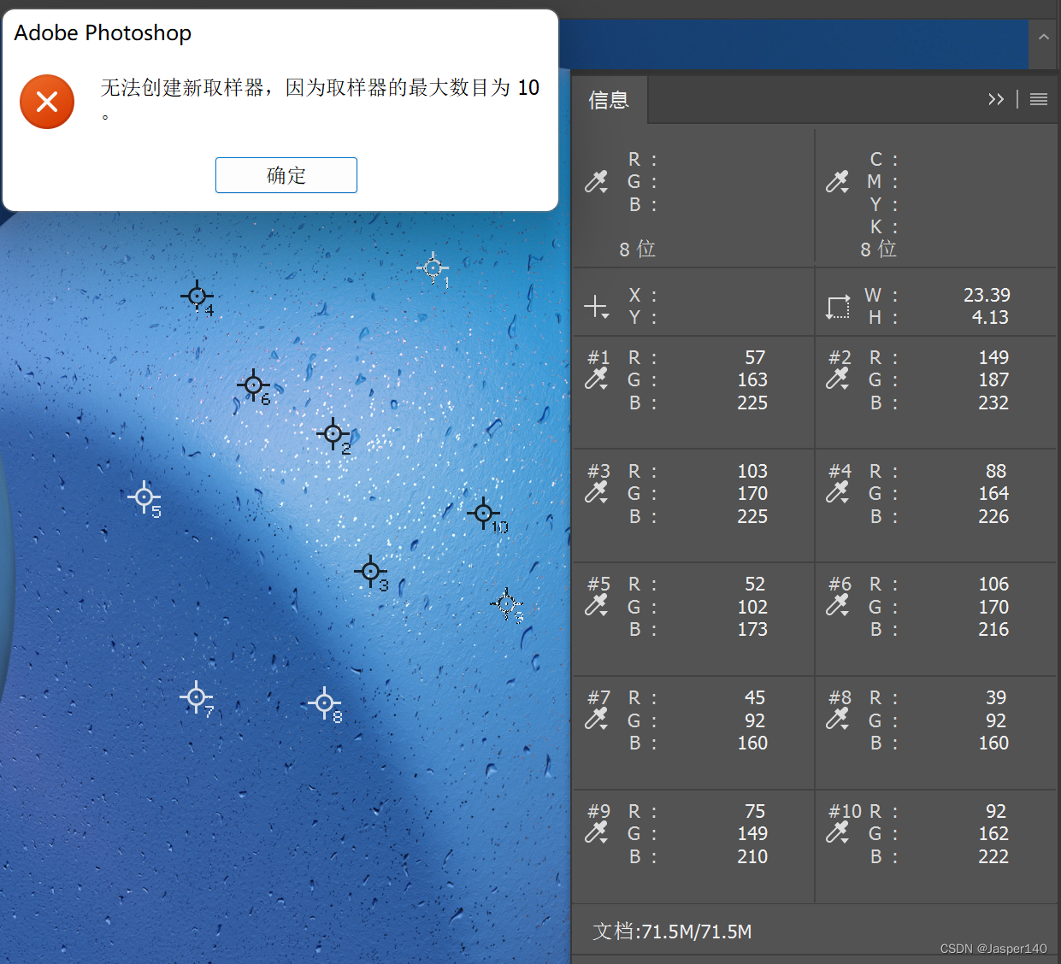The width and height of the screenshot is (1061, 964).
Task: Collapse panel with double-arrow icon
Action: (996, 99)
